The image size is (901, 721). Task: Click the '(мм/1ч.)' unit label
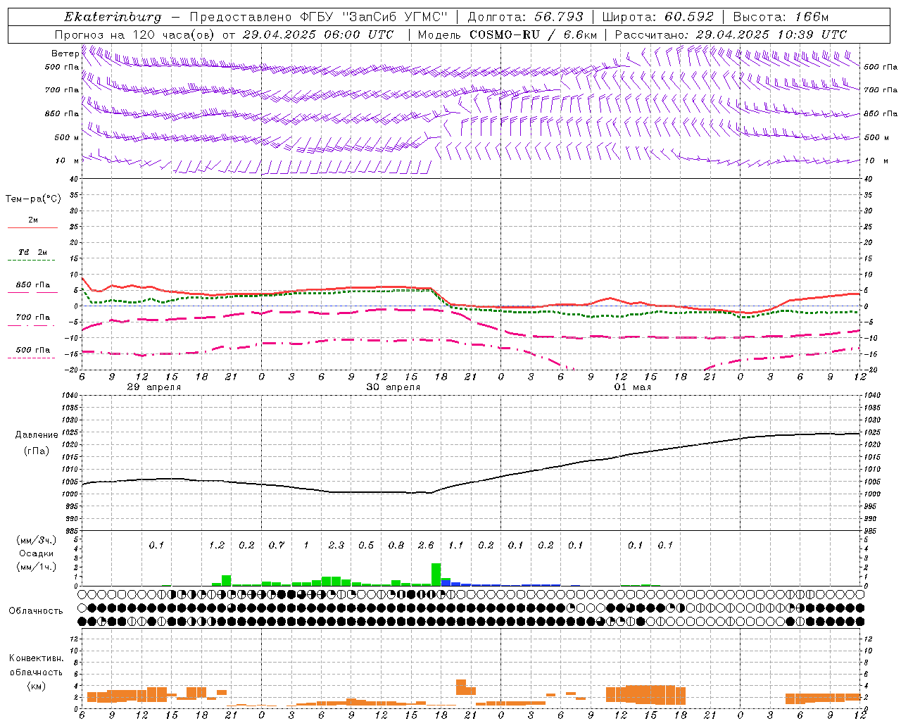(x=36, y=567)
